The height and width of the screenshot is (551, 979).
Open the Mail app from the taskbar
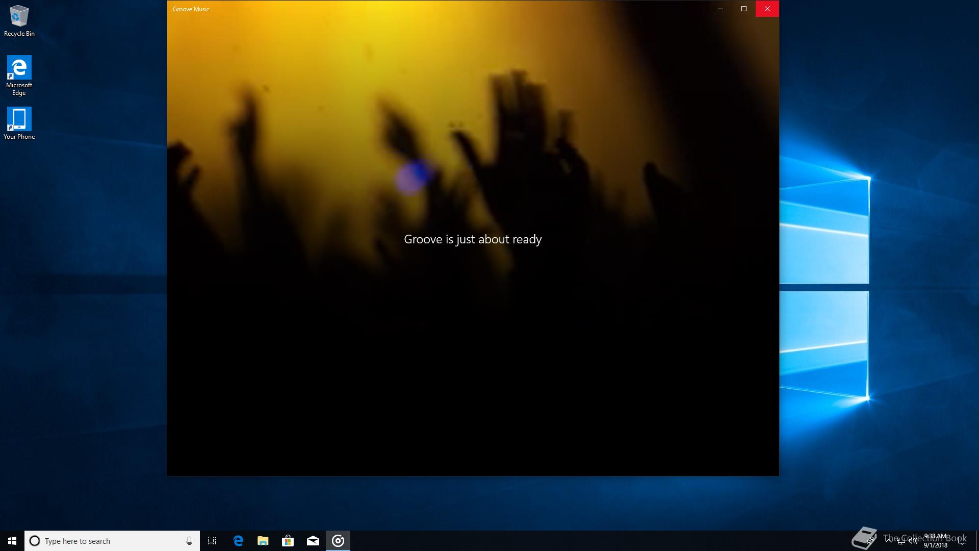click(x=313, y=541)
